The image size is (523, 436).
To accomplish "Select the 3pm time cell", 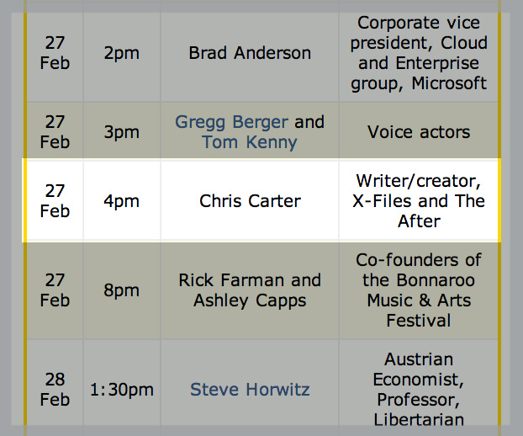I will click(122, 132).
